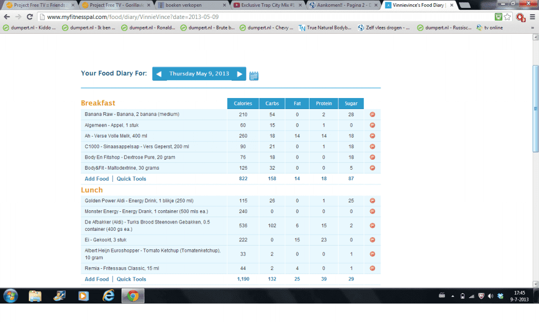This screenshot has height=322, width=539.
Task: Click the browser address bar
Action: (x=263, y=16)
